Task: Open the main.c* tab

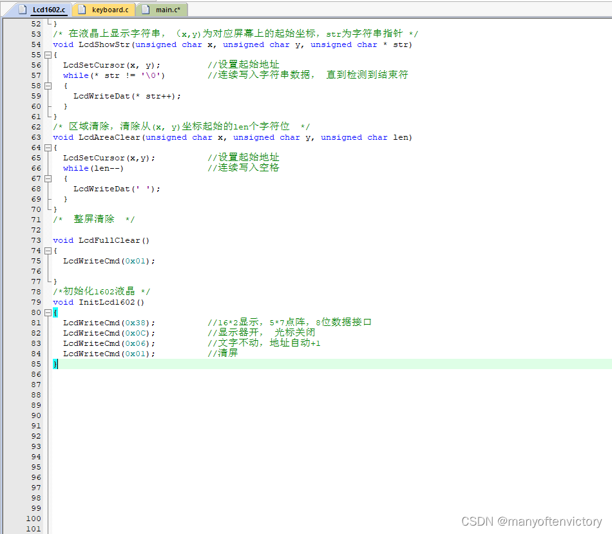Action: coord(163,10)
